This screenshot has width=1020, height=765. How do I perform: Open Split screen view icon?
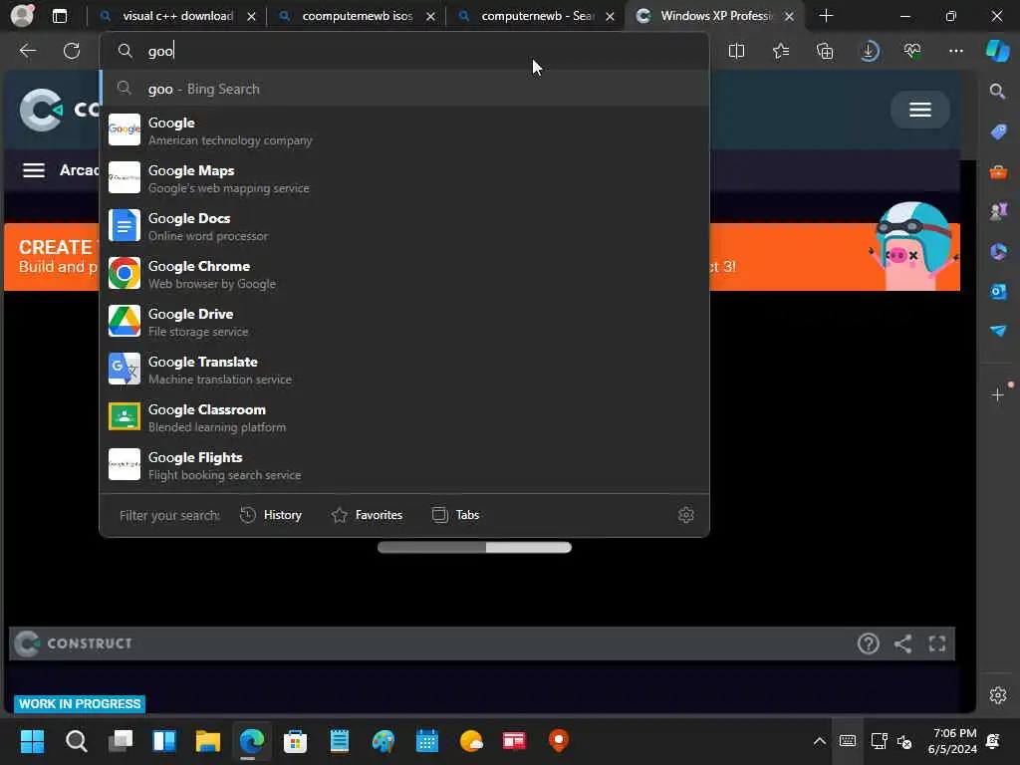(x=736, y=51)
